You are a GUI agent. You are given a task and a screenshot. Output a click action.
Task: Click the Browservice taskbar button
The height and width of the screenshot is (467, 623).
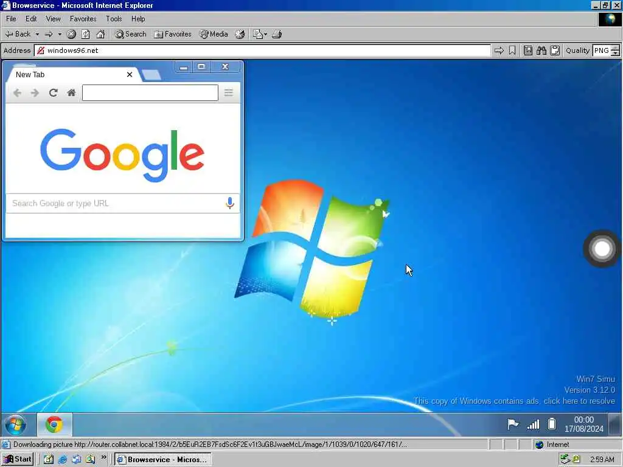coord(163,460)
